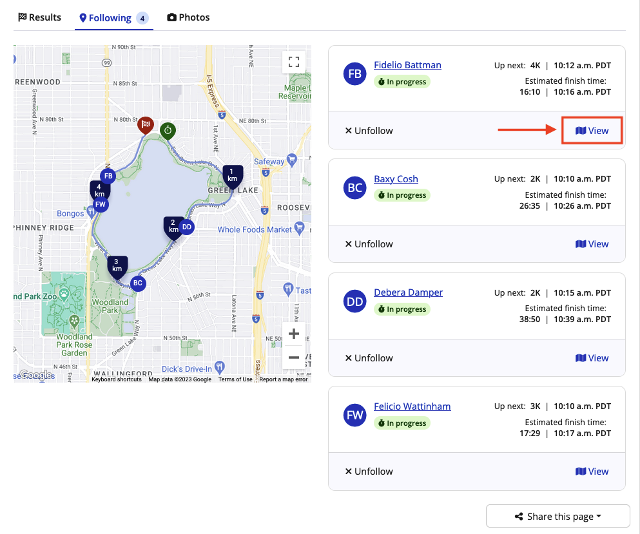640x534 pixels.
Task: Toggle fullscreen map view
Action: coord(294,62)
